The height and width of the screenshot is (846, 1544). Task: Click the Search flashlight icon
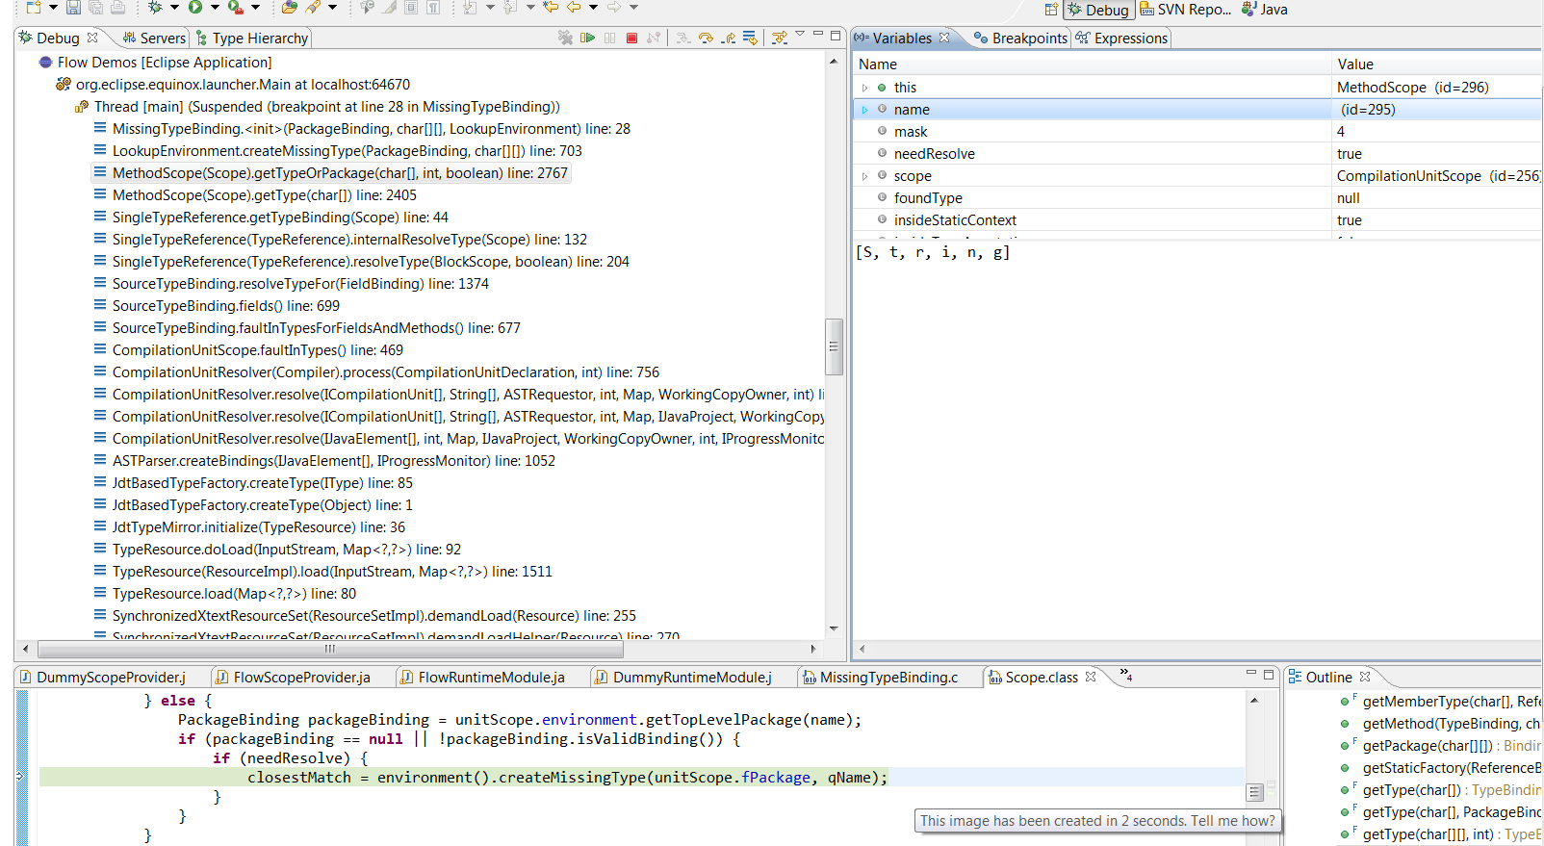coord(314,8)
